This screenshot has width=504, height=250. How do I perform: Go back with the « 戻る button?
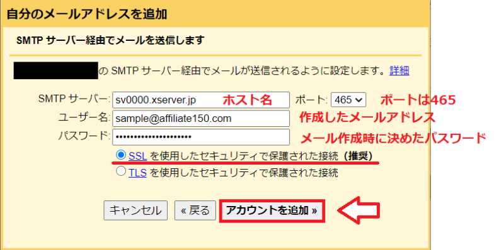195,210
